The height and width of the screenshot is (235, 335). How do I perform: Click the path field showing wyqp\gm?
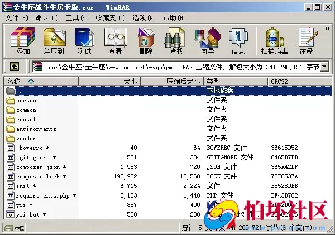[x=176, y=67]
